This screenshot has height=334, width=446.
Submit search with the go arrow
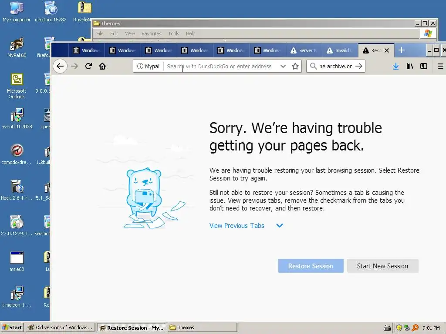359,66
